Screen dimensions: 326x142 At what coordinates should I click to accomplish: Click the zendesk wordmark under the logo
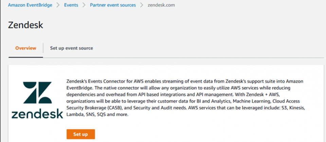(37, 114)
